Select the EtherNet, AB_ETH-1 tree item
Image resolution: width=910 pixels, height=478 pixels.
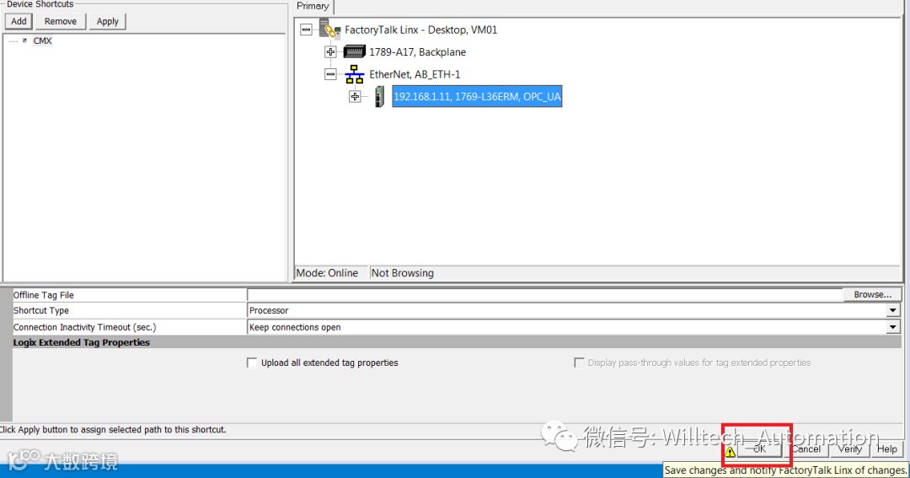coord(415,74)
